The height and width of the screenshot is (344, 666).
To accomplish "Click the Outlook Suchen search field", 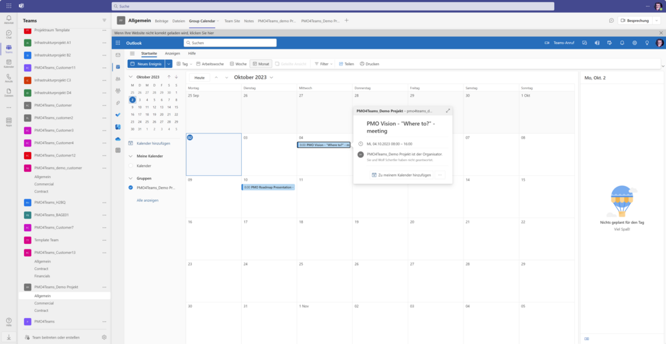I will click(x=230, y=43).
